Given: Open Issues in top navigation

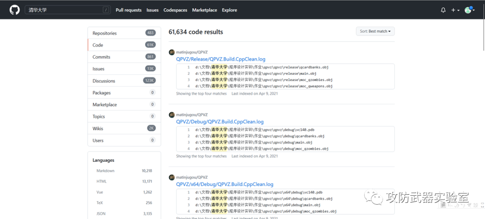Looking at the screenshot, I should click(x=153, y=10).
